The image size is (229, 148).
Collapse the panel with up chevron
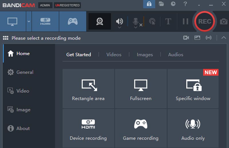tap(224, 38)
